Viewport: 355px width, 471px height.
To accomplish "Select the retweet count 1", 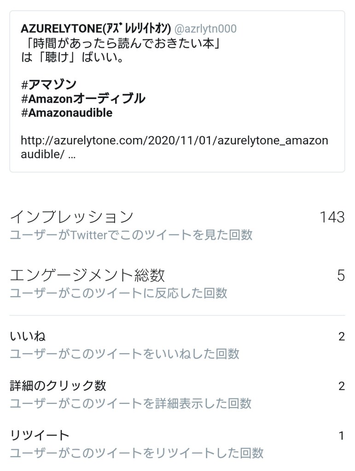I will click(341, 435).
